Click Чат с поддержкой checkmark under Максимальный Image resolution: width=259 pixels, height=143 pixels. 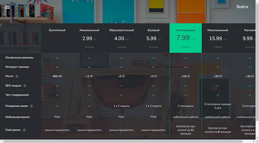[x=218, y=95]
